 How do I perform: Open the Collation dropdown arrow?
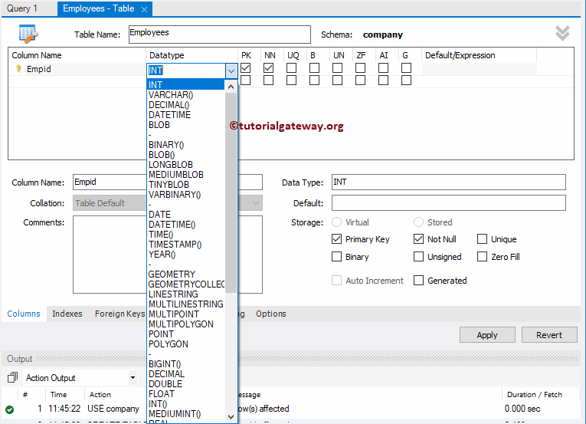click(x=256, y=203)
